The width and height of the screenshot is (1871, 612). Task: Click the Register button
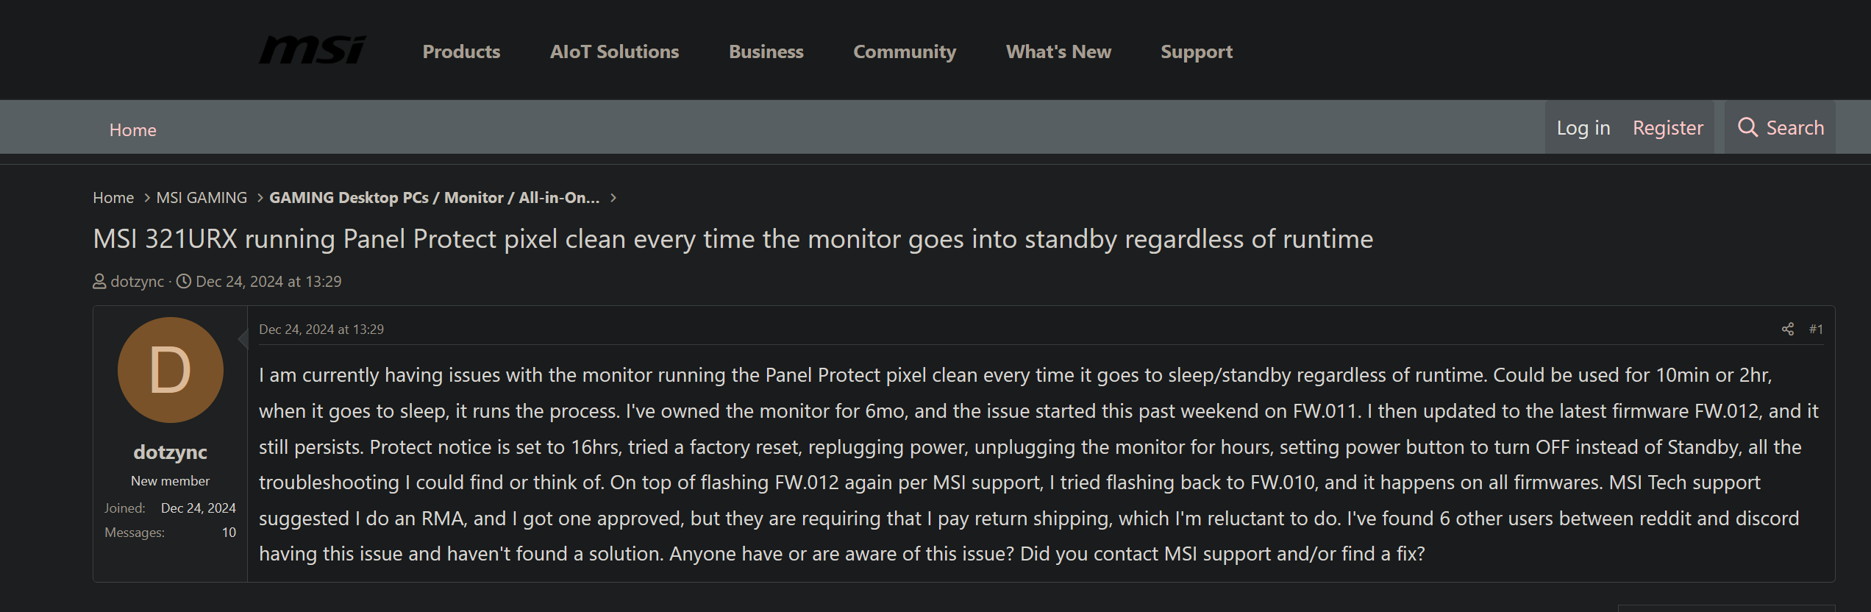pos(1667,127)
